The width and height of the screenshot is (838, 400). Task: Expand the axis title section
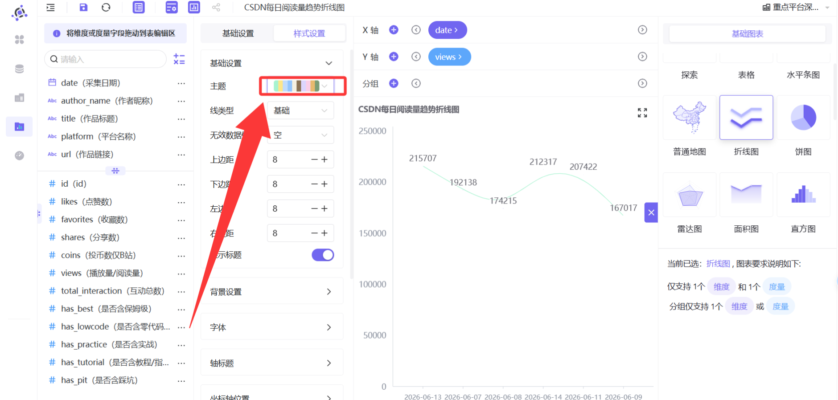click(272, 363)
